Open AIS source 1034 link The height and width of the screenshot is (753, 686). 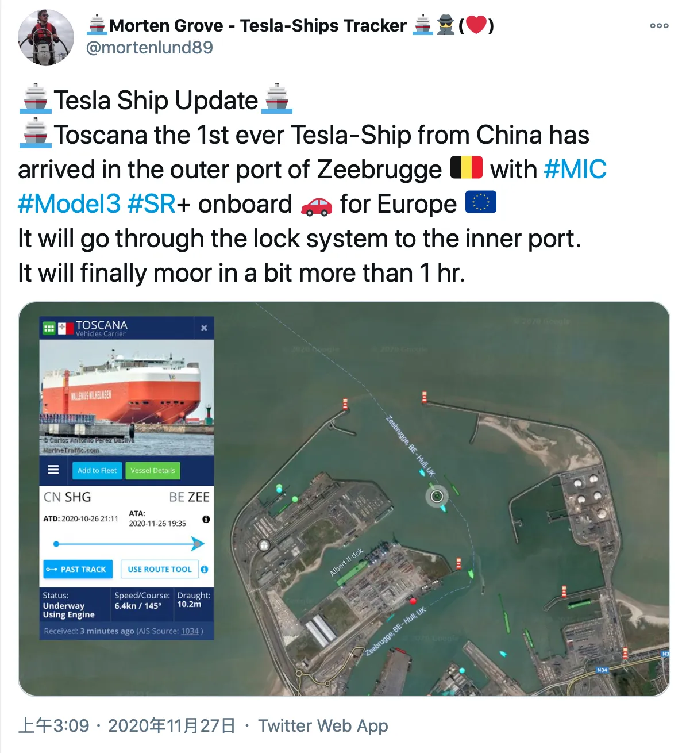(x=190, y=631)
